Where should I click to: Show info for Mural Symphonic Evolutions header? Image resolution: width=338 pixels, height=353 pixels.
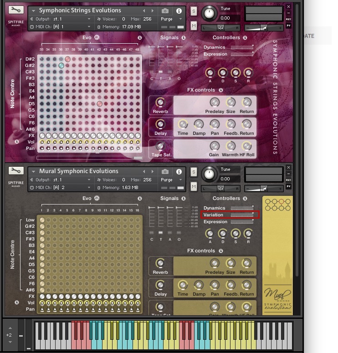[179, 172]
